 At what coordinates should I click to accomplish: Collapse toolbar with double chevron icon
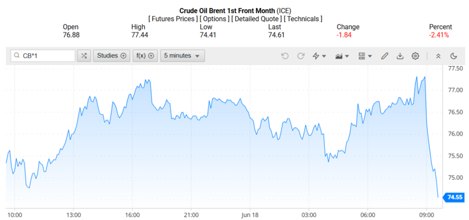click(438, 56)
